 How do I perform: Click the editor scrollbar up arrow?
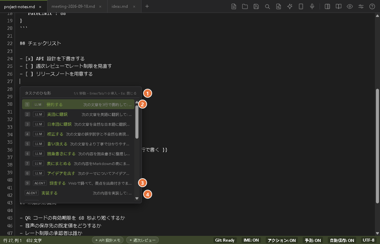click(x=377, y=16)
